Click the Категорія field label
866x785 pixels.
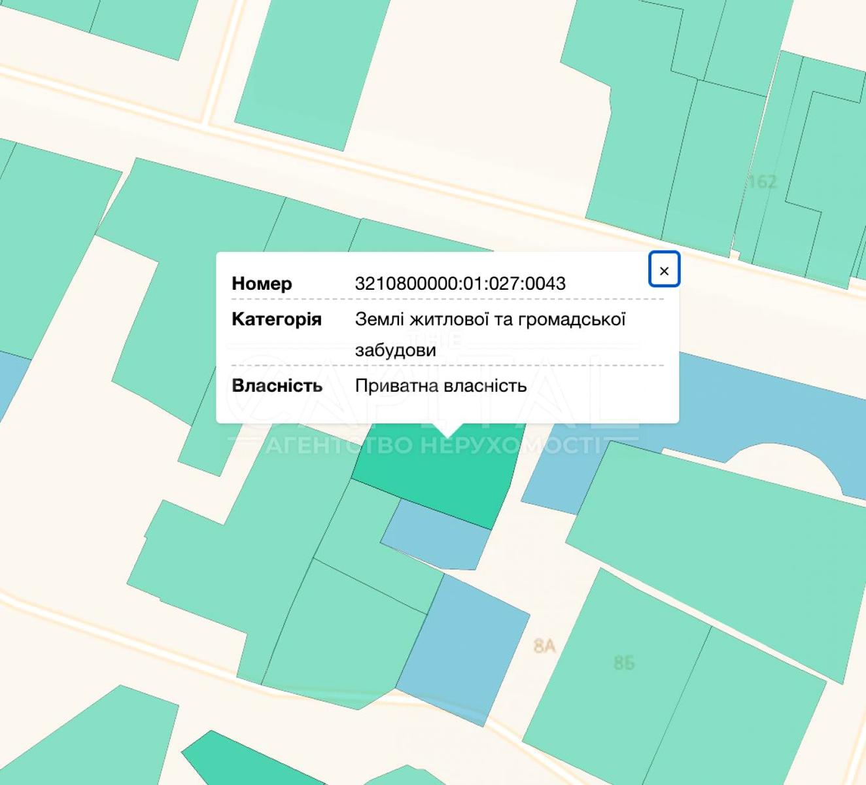pyautogui.click(x=276, y=319)
